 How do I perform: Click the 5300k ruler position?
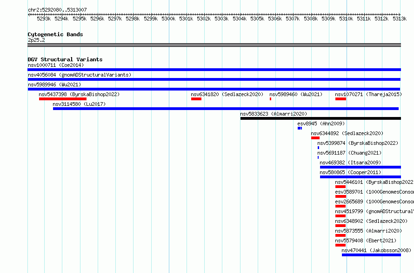[168, 19]
